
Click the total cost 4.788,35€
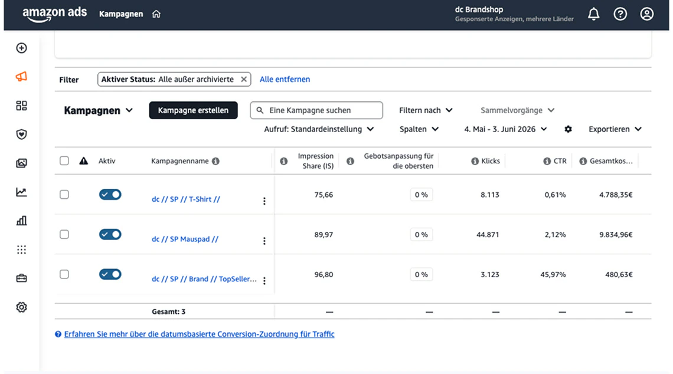(x=616, y=195)
